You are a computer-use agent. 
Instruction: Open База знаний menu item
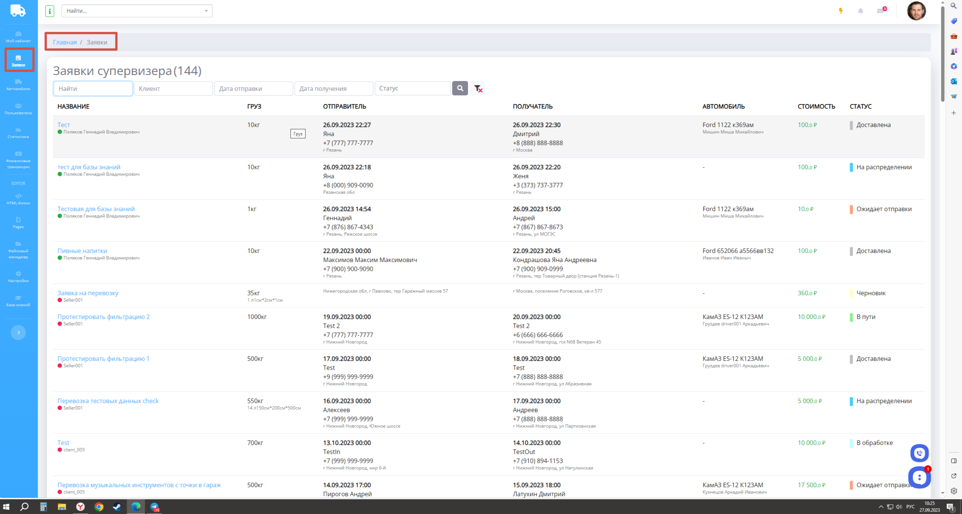pyautogui.click(x=18, y=301)
